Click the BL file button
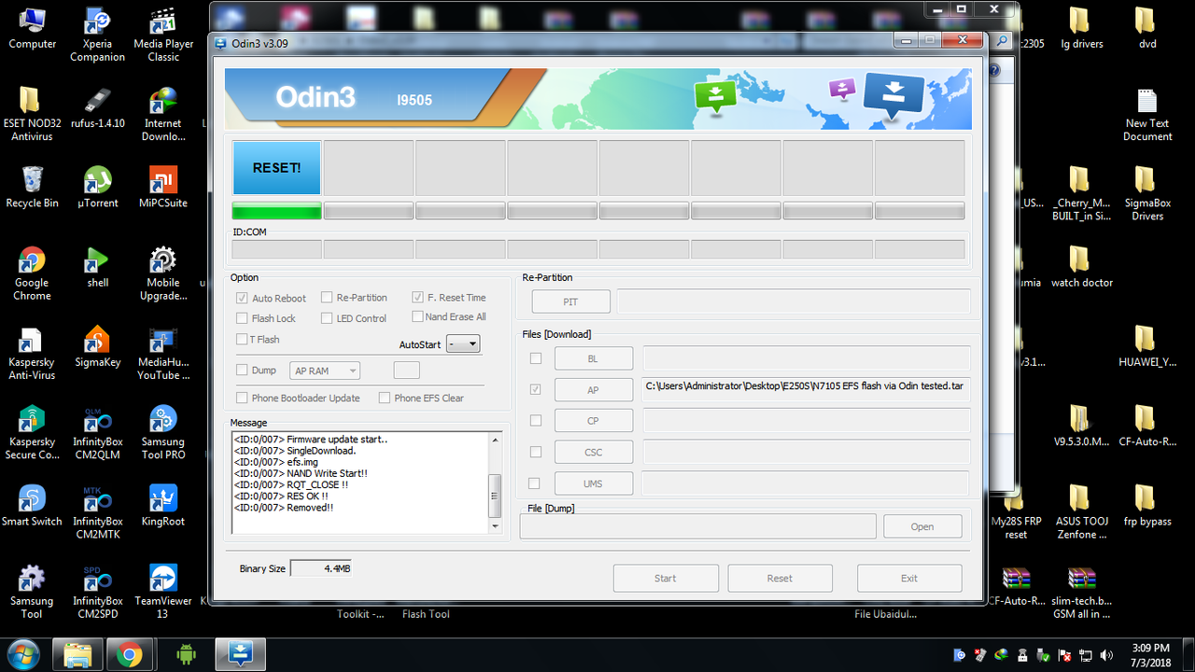The width and height of the screenshot is (1195, 672). click(x=593, y=358)
